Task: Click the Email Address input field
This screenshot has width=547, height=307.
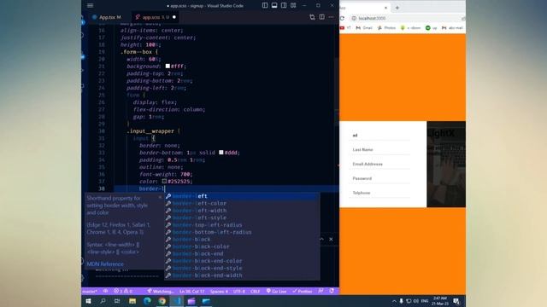Action: (x=380, y=164)
